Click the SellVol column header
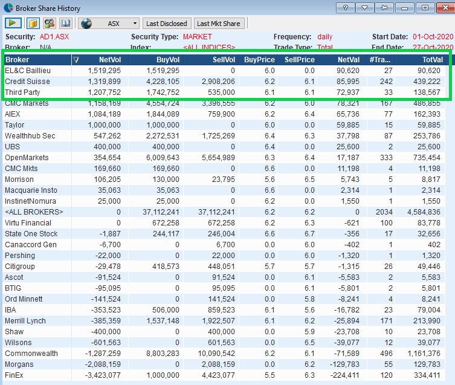The width and height of the screenshot is (455, 385). pos(212,60)
